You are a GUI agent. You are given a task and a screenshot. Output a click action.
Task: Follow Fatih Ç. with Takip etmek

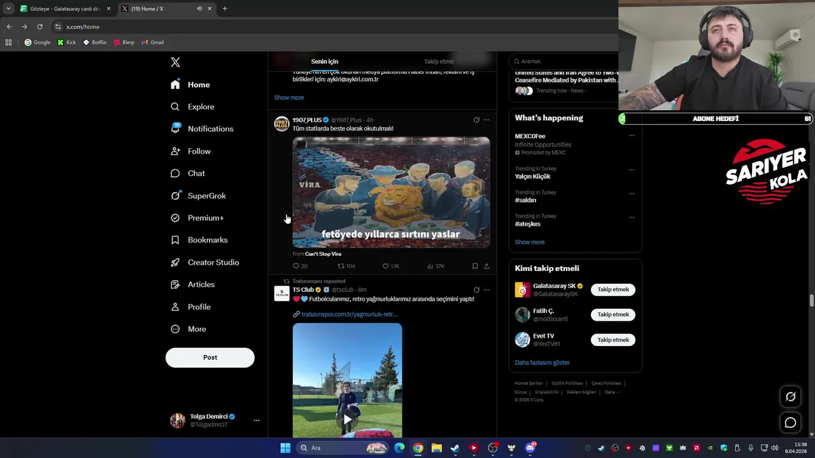tap(613, 314)
